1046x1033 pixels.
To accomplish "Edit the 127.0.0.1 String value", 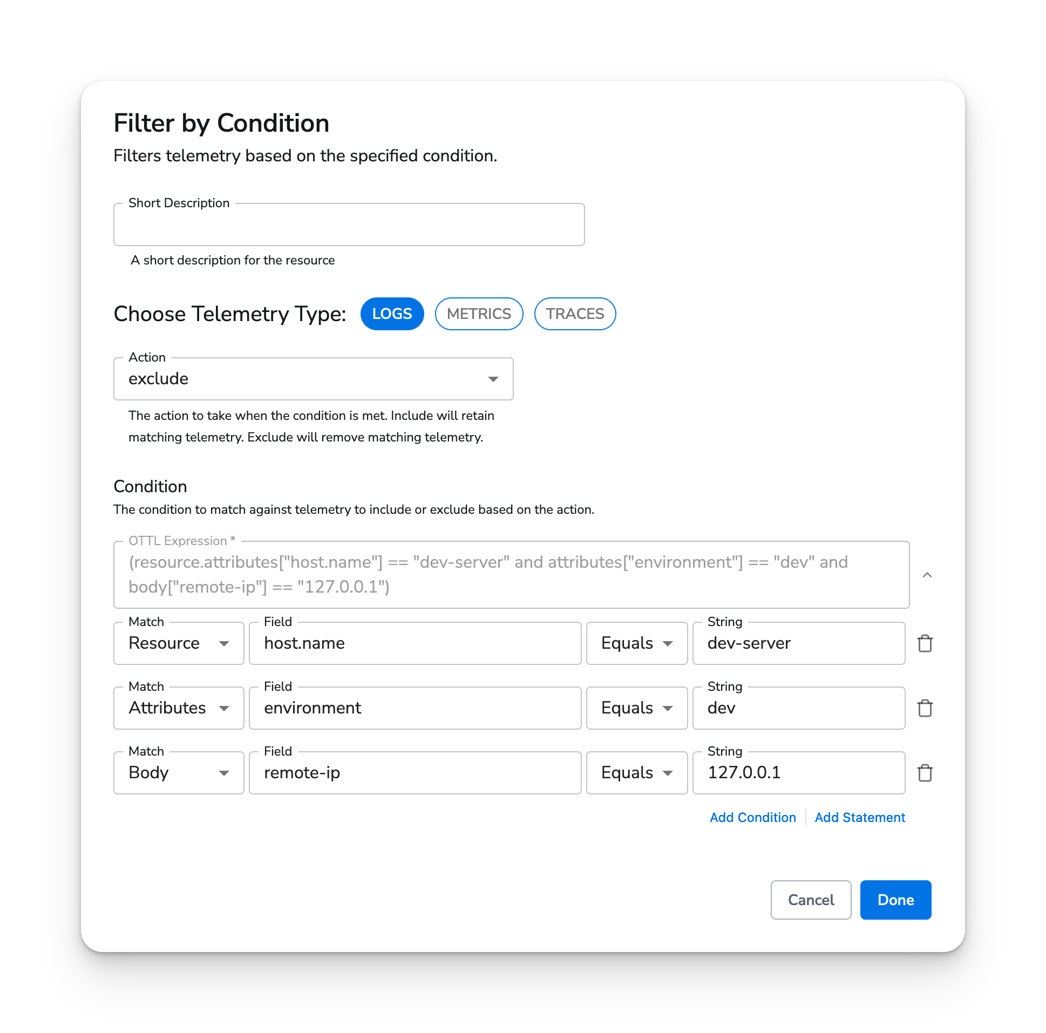I will pos(799,772).
